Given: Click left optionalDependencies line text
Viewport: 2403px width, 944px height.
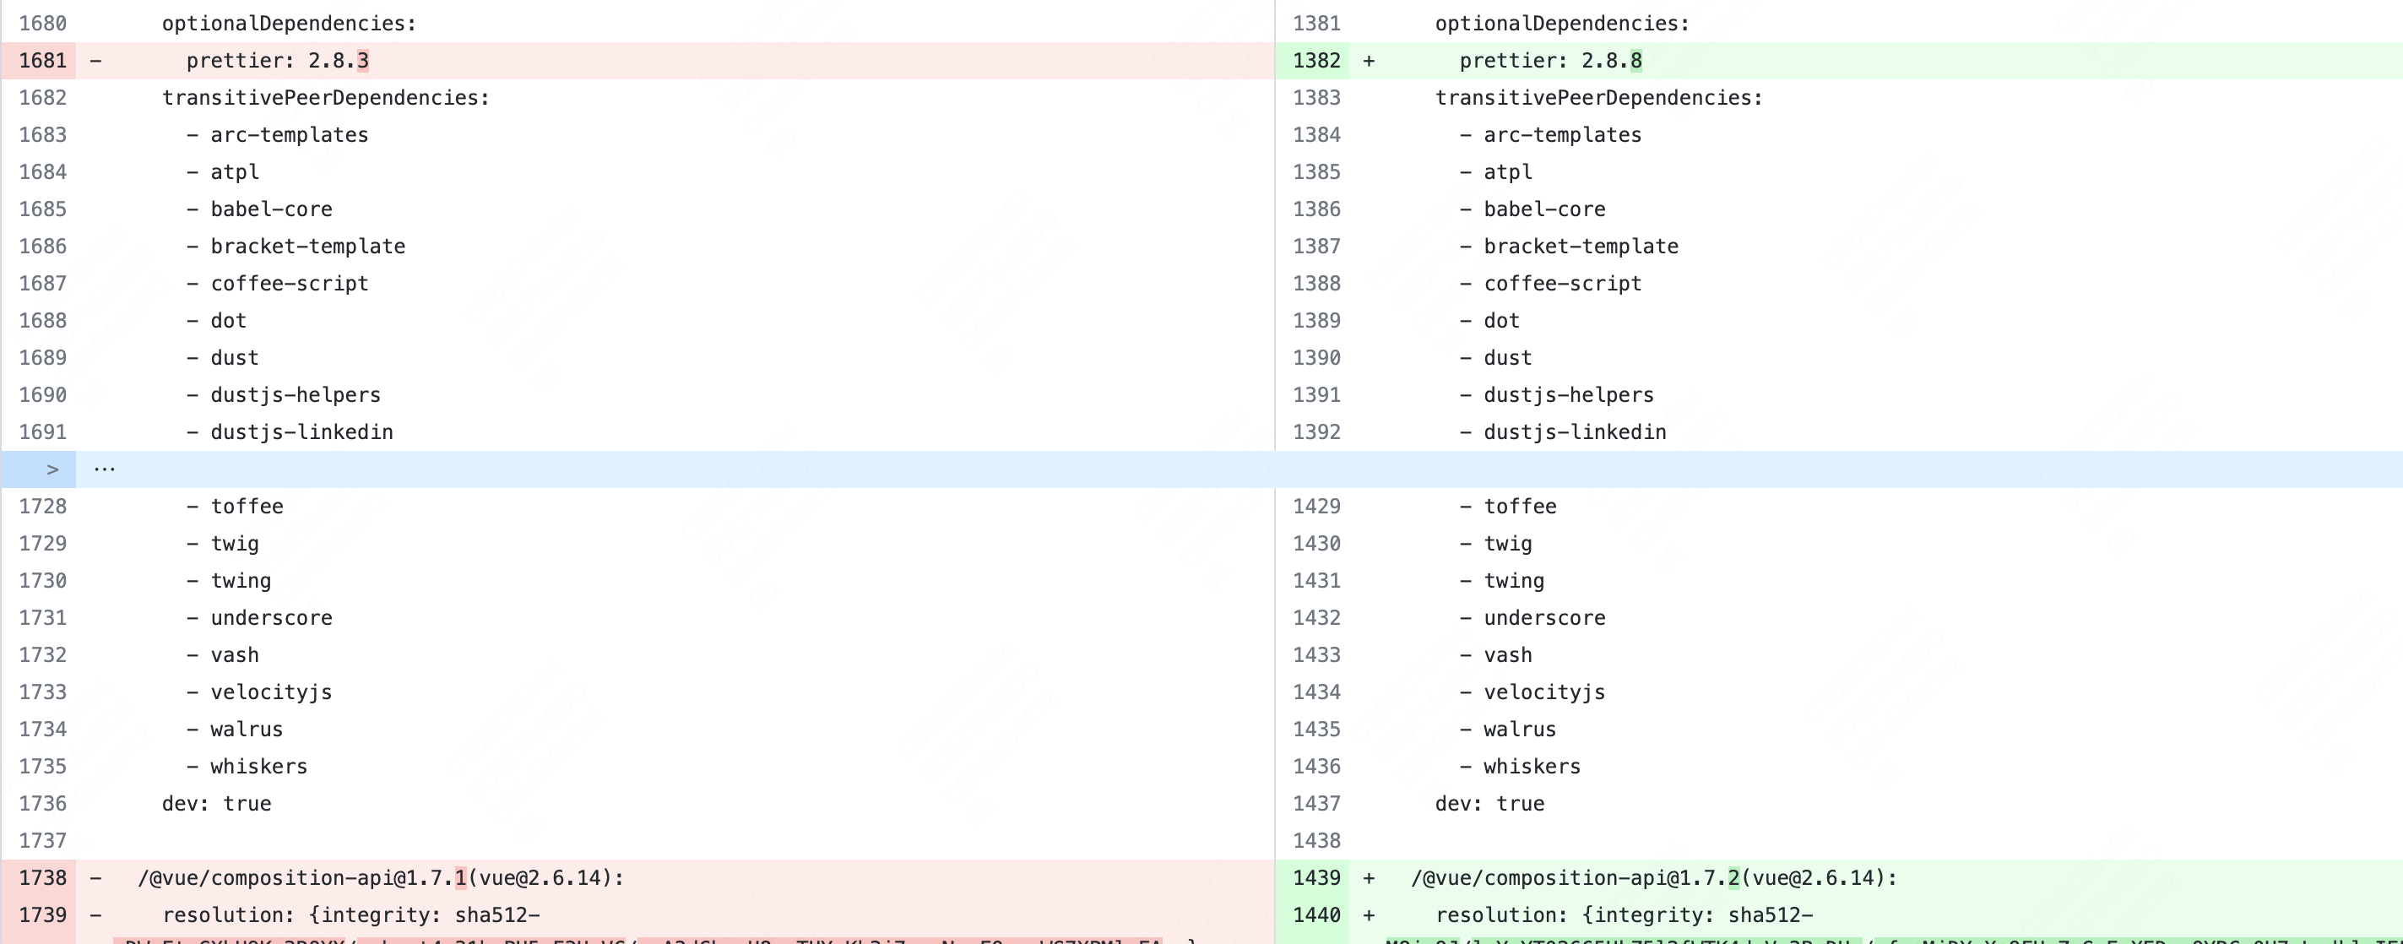Looking at the screenshot, I should coord(289,24).
